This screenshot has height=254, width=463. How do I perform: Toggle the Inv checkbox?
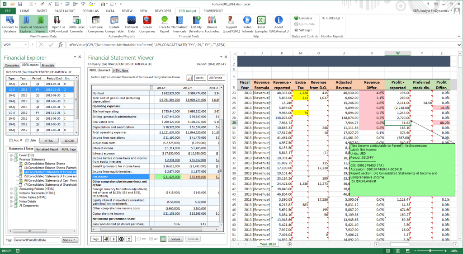(x=139, y=239)
